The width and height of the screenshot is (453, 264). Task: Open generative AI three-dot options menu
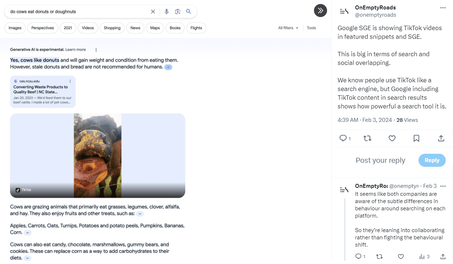[96, 50]
